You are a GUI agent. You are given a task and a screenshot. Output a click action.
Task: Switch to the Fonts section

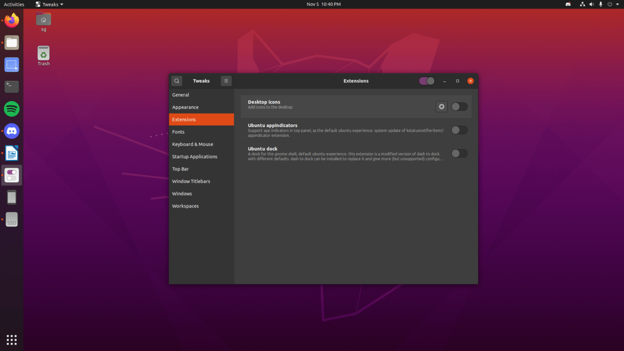click(202, 132)
